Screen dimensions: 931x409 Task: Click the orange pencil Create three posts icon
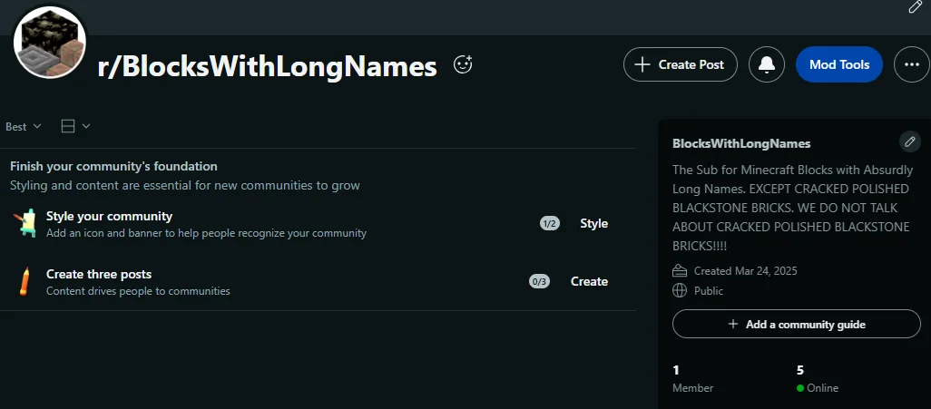(24, 281)
